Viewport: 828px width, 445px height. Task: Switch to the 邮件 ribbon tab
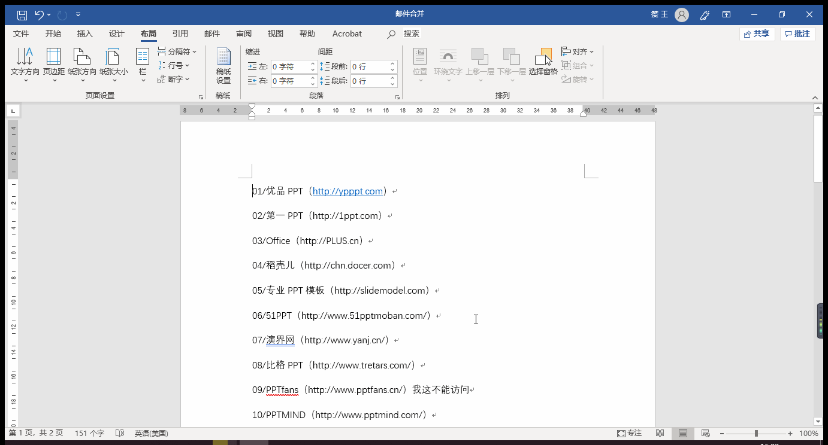[211, 33]
